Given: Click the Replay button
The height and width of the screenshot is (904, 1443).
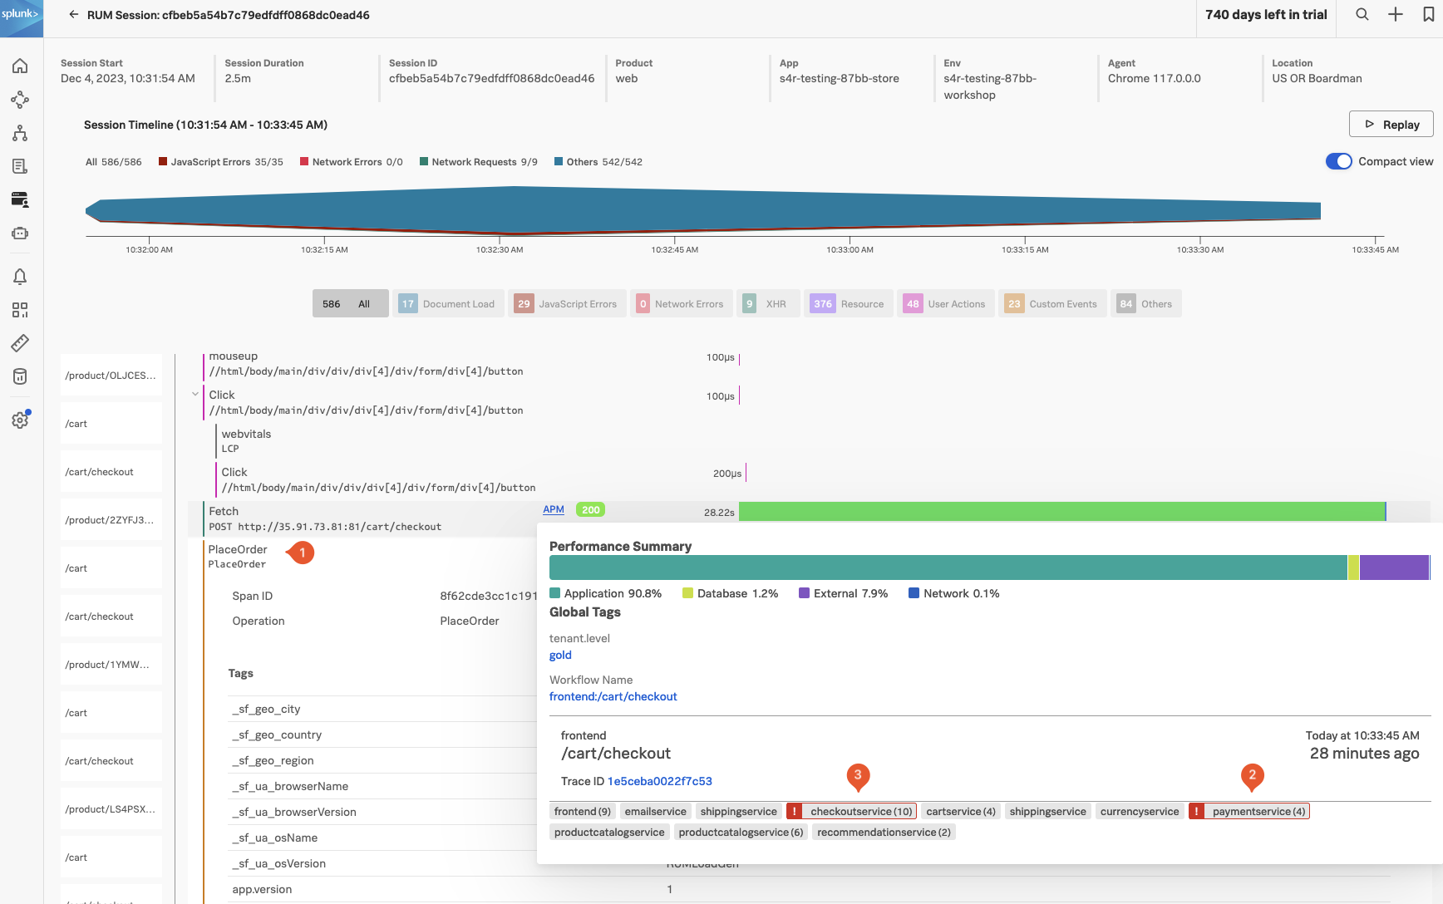Looking at the screenshot, I should coord(1391,125).
